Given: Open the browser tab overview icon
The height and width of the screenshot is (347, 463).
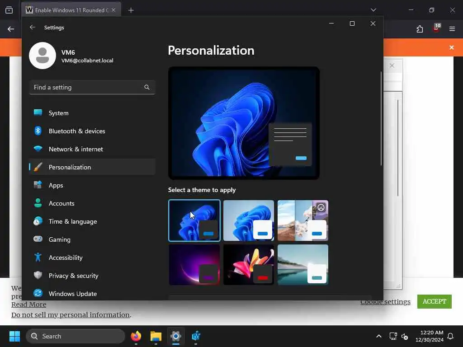Looking at the screenshot, I should [x=9, y=10].
